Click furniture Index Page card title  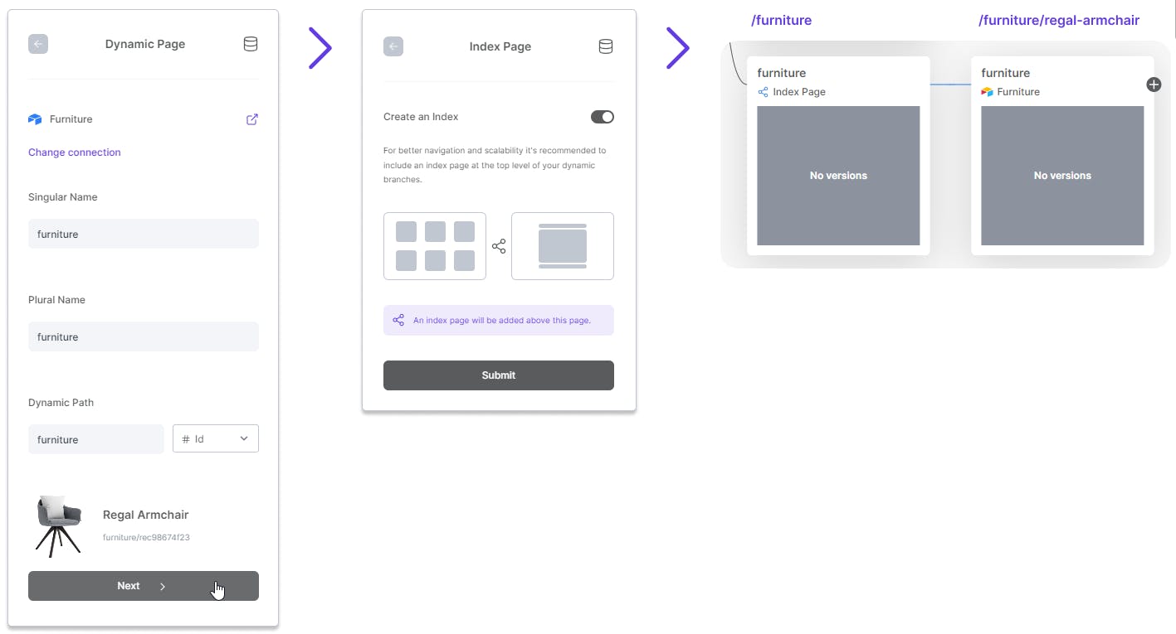782,73
